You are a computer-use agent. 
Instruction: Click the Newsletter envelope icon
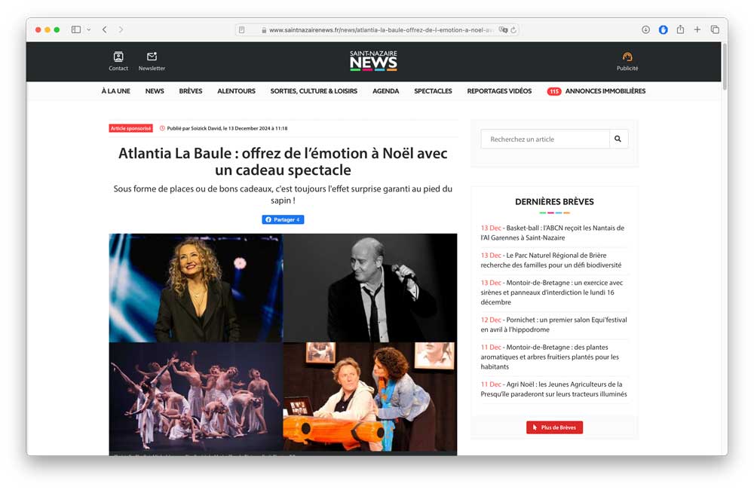tap(152, 57)
